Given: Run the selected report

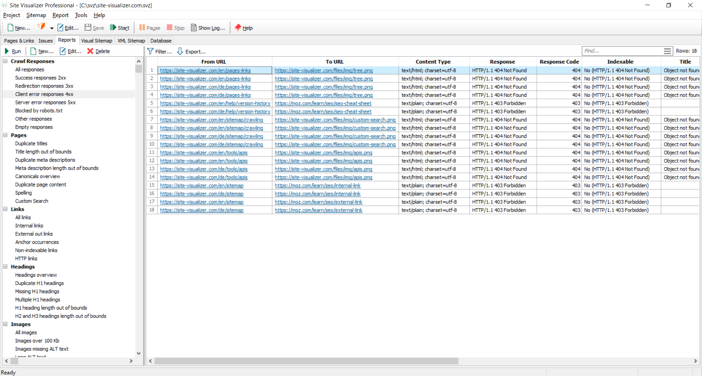Looking at the screenshot, I should 13,51.
